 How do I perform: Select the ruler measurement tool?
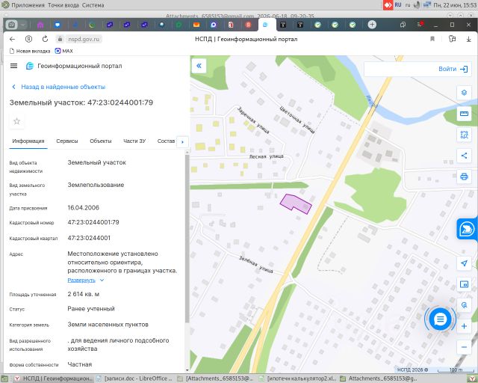click(x=464, y=114)
